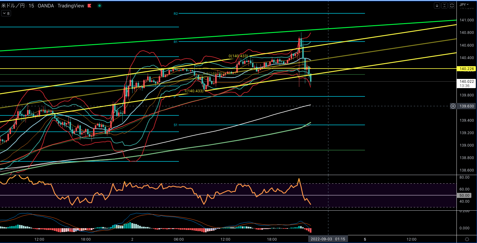The height and width of the screenshot is (243, 477).
Task: Click the plus icon at 139.630
Action: tap(453, 106)
